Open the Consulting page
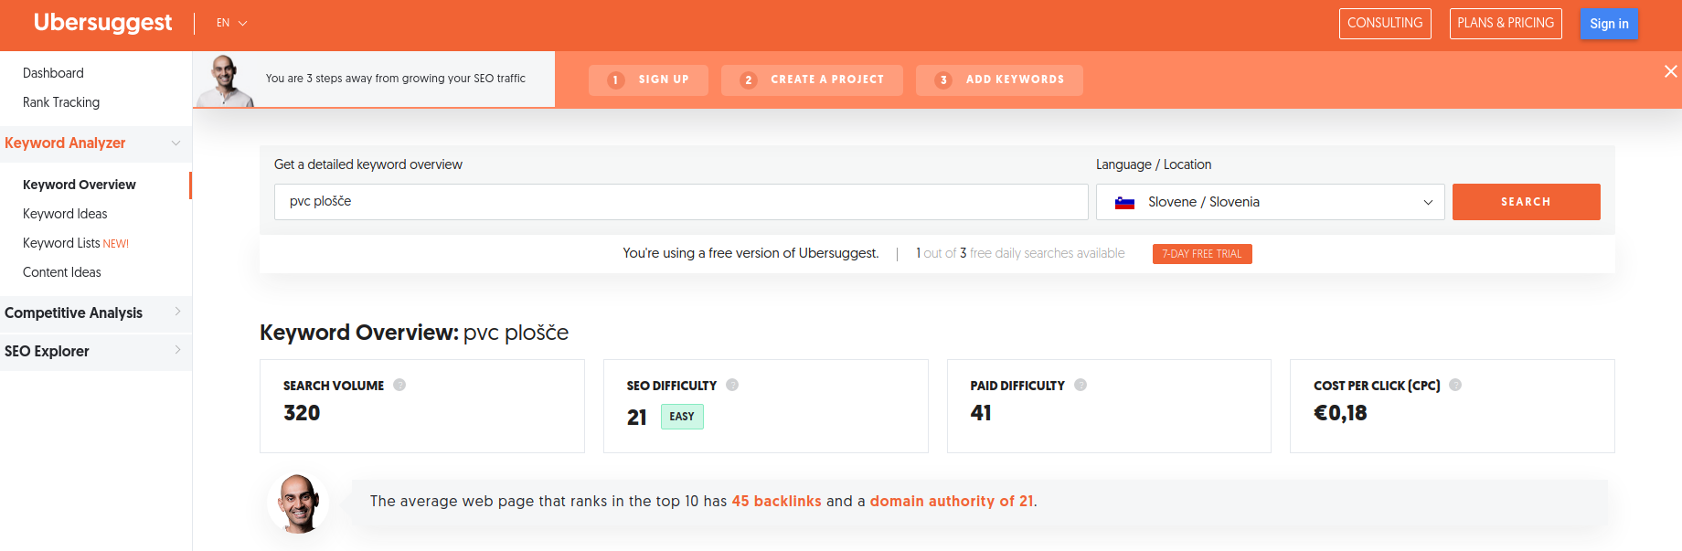This screenshot has height=551, width=1682. click(1385, 24)
